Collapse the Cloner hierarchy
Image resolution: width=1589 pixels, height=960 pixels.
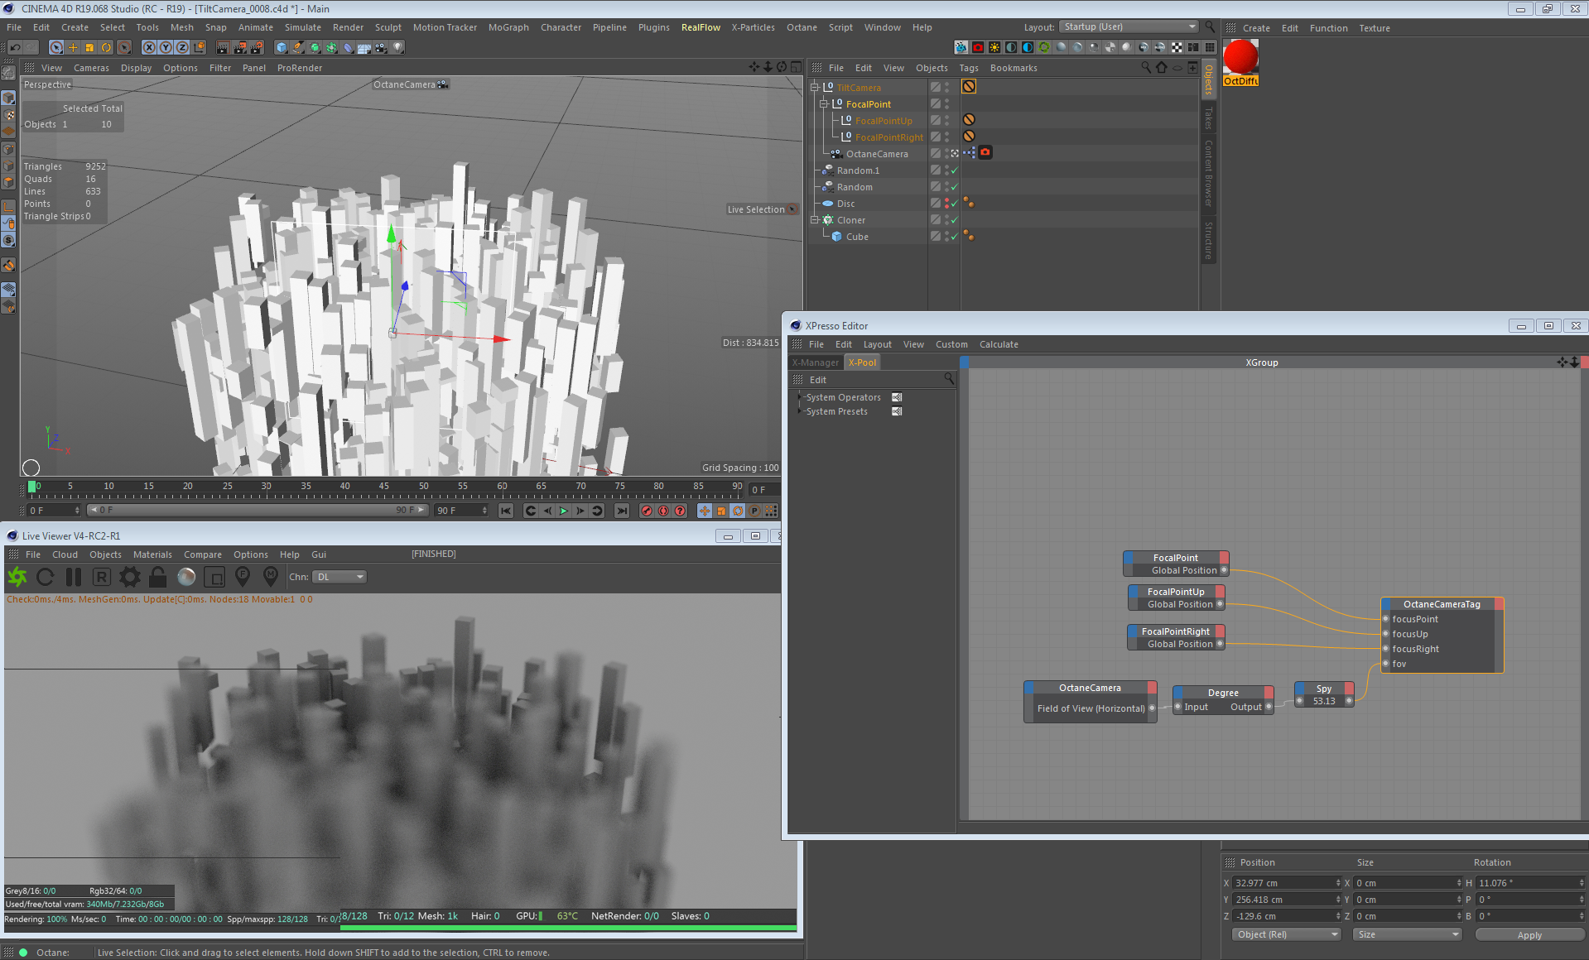815,219
